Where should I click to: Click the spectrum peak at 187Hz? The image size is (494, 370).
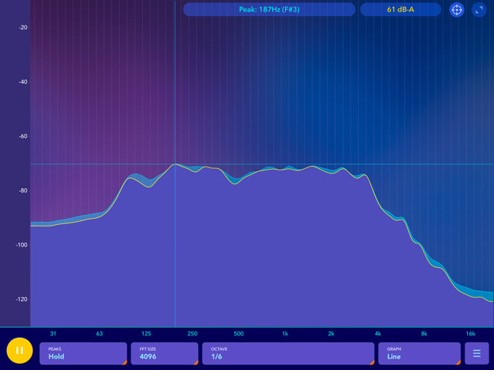(x=175, y=164)
